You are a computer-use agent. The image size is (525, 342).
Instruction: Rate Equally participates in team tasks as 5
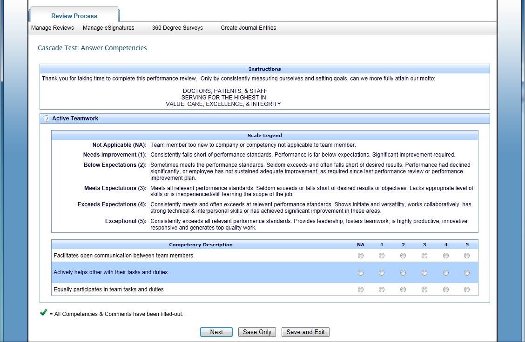(467, 289)
